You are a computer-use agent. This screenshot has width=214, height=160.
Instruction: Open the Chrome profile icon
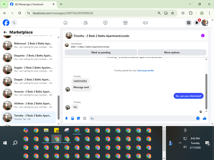pos(202,13)
